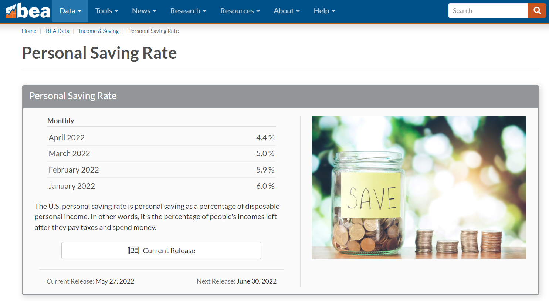Click the SAVE coin jar image

tap(419, 187)
